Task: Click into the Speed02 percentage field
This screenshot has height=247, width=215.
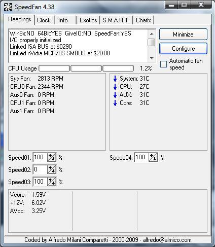Action: 40,169
